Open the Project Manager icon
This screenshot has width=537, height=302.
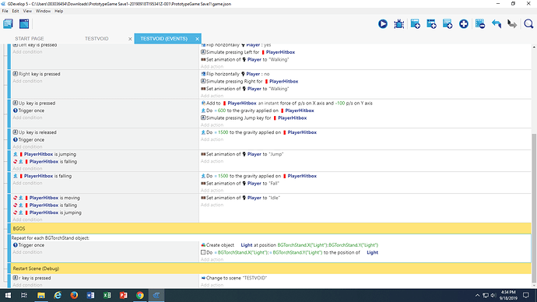8,23
